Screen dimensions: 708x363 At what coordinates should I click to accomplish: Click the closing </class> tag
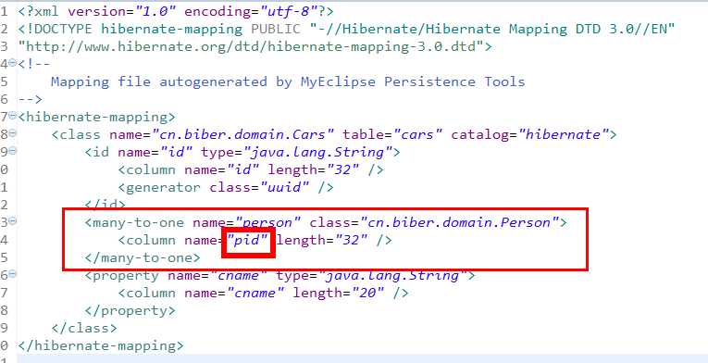pos(84,328)
